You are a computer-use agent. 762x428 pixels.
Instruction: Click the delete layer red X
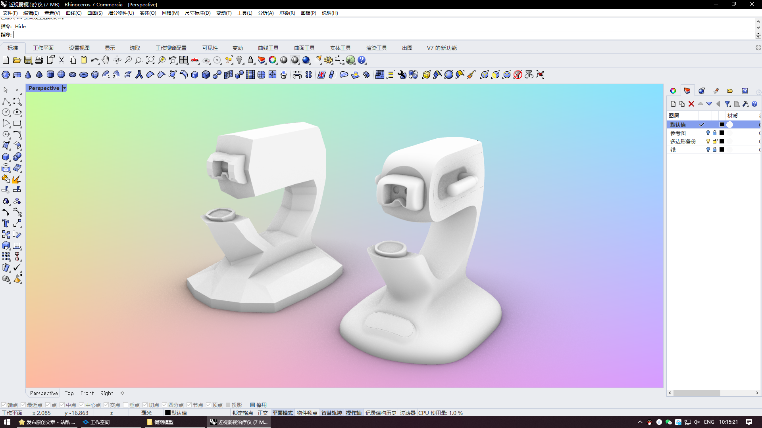(691, 104)
